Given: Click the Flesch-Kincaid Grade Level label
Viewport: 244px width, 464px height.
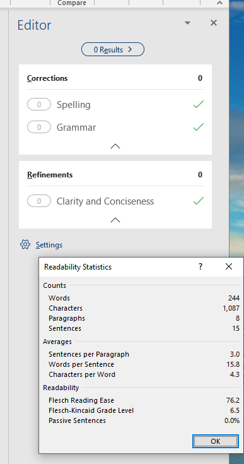Looking at the screenshot, I should 91,410.
